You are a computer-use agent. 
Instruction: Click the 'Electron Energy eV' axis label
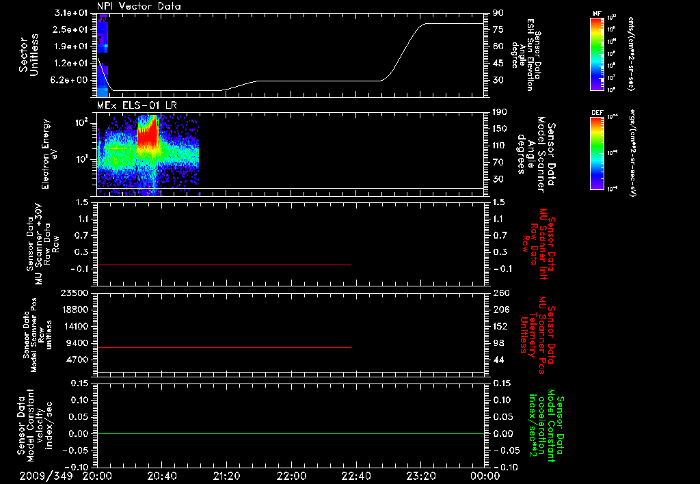tap(49, 154)
